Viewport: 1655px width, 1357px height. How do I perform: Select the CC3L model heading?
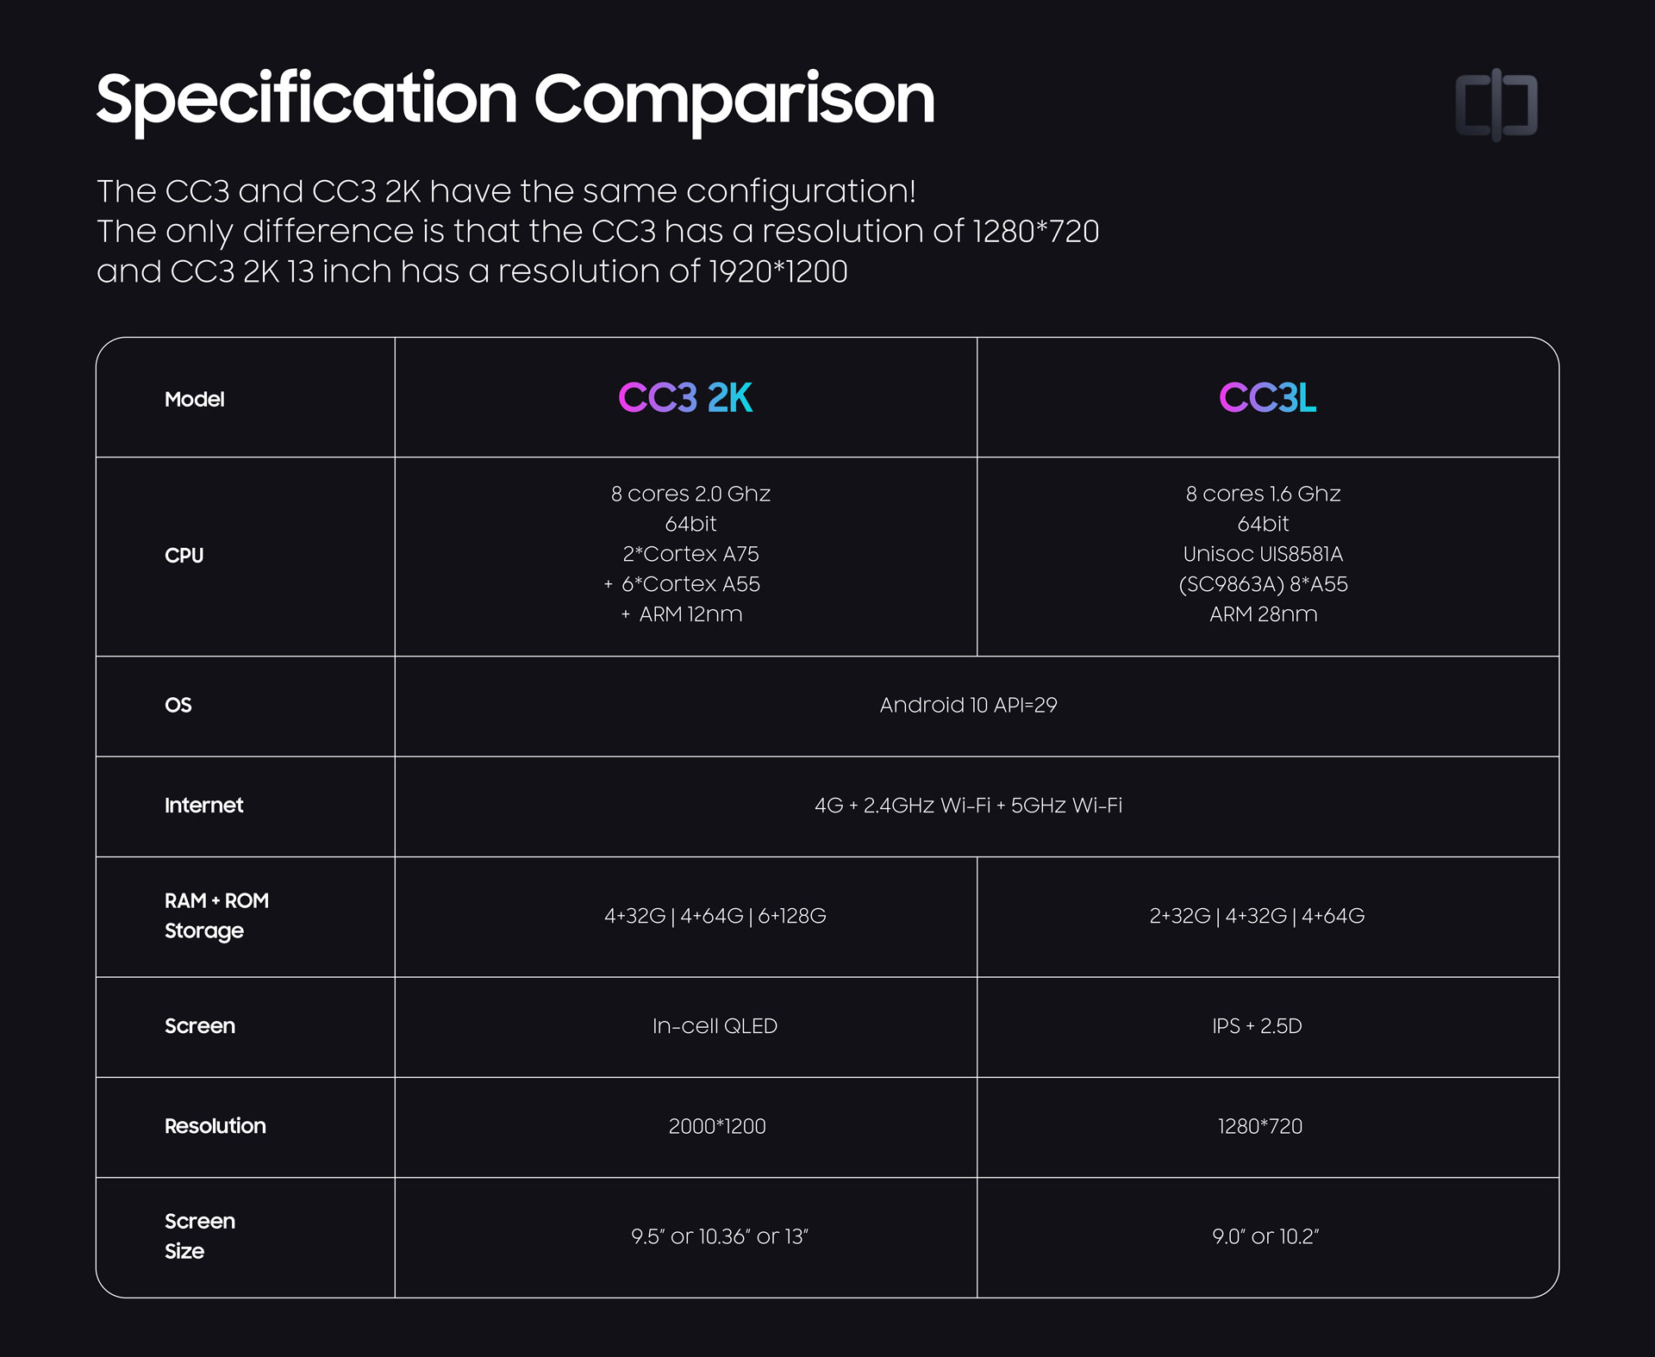point(1267,397)
